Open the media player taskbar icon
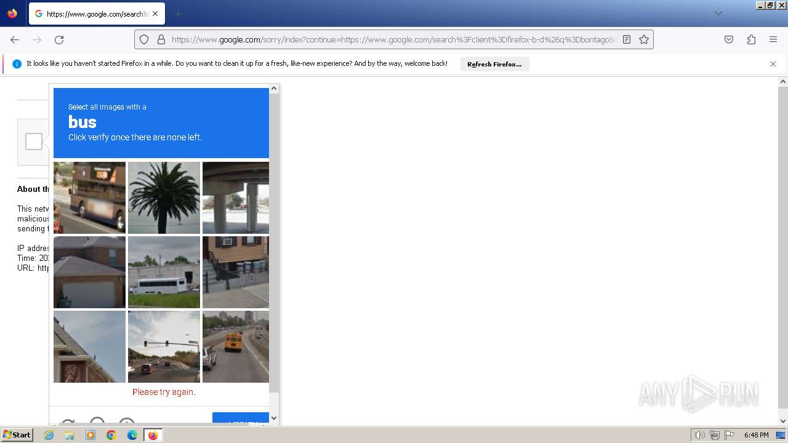788x443 pixels. pos(90,435)
